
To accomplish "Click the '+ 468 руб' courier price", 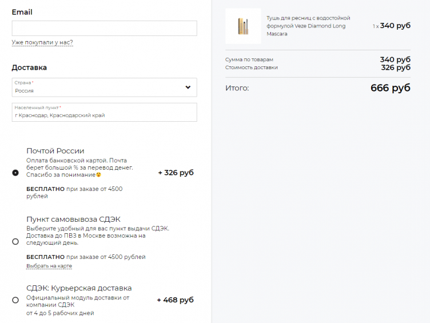I will tap(175, 300).
